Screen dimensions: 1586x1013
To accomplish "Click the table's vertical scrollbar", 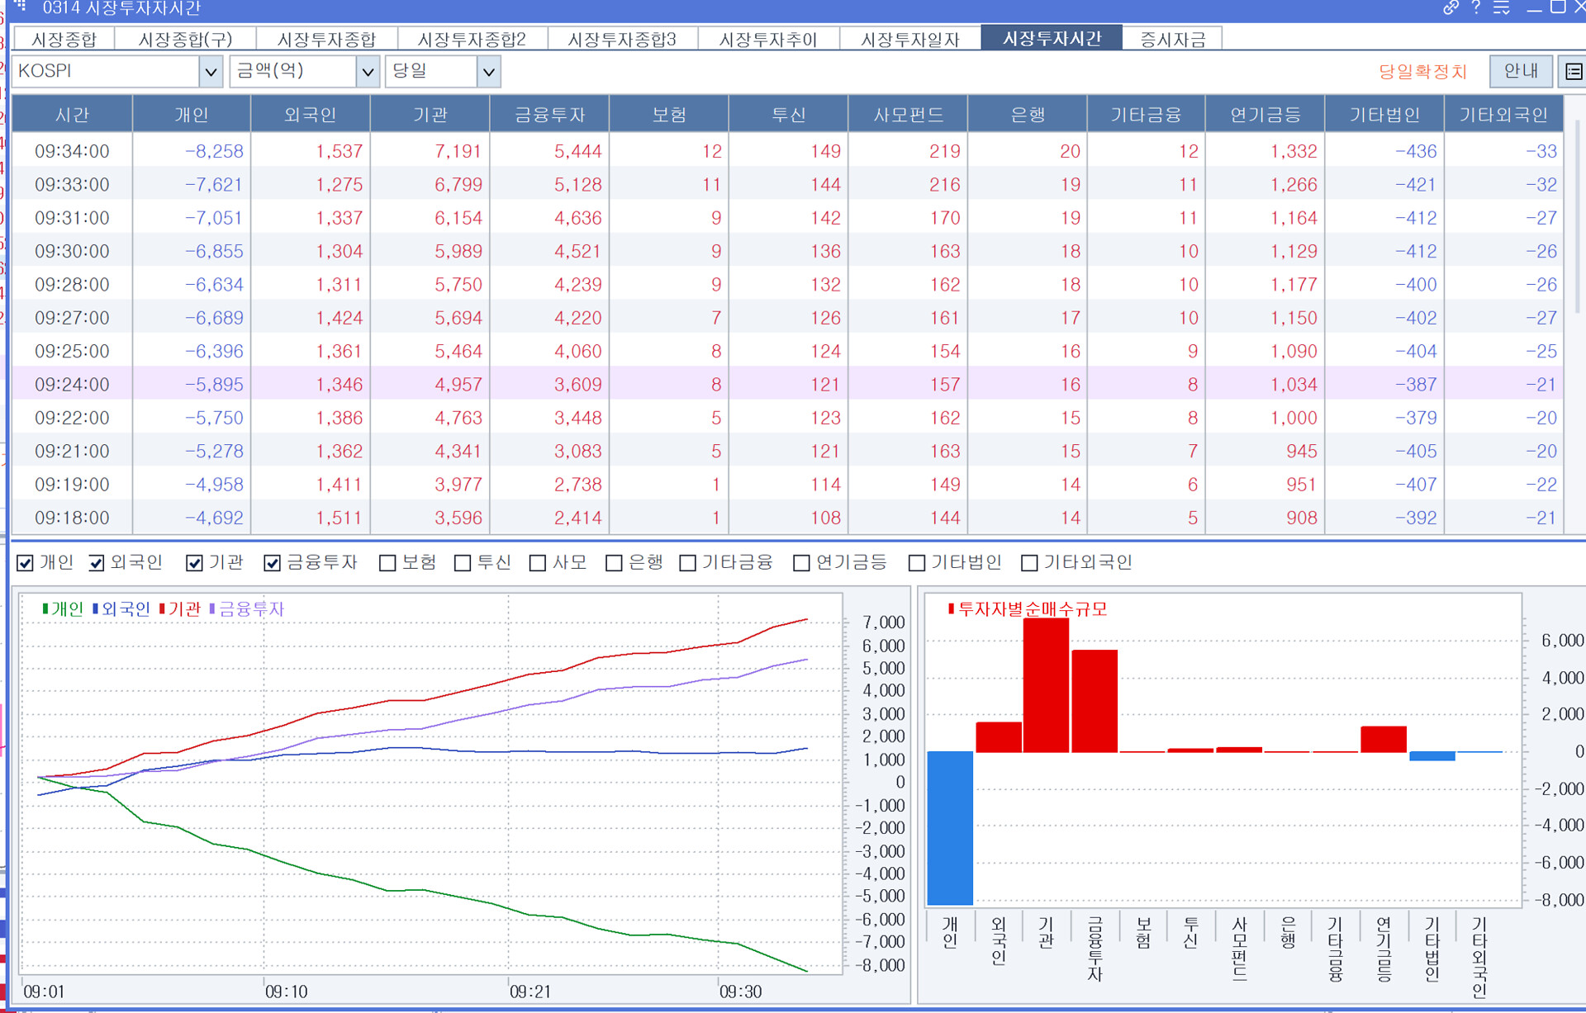I will point(1578,215).
